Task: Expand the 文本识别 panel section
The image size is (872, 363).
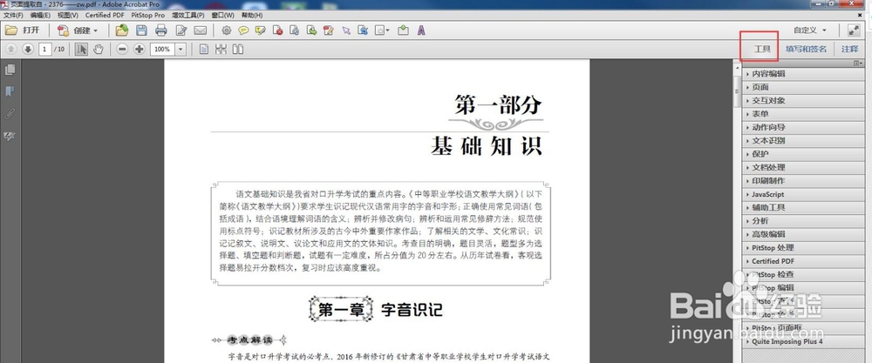Action: click(804, 140)
